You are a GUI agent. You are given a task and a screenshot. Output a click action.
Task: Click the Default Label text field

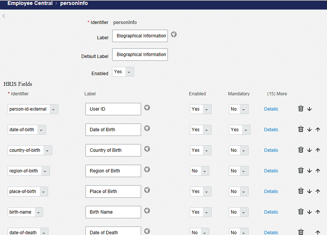click(140, 55)
